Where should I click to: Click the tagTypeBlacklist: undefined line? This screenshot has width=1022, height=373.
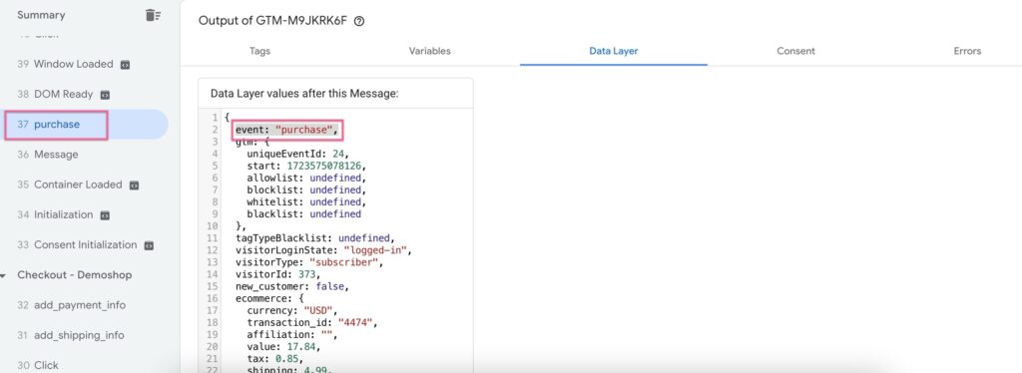pos(315,238)
